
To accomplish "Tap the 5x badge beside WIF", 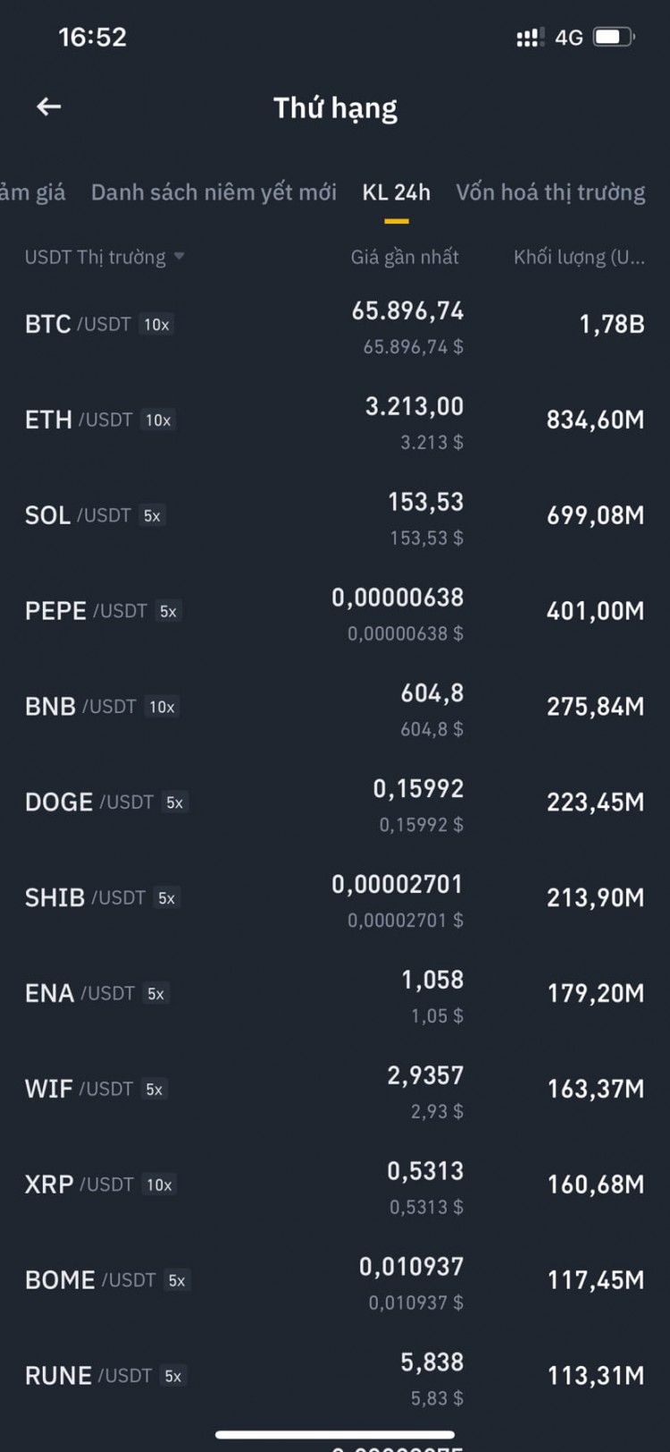I will pos(154,1089).
